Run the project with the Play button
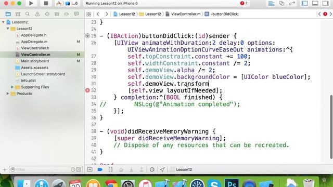Screen dimensions: 333x187 [x=31, y=4]
